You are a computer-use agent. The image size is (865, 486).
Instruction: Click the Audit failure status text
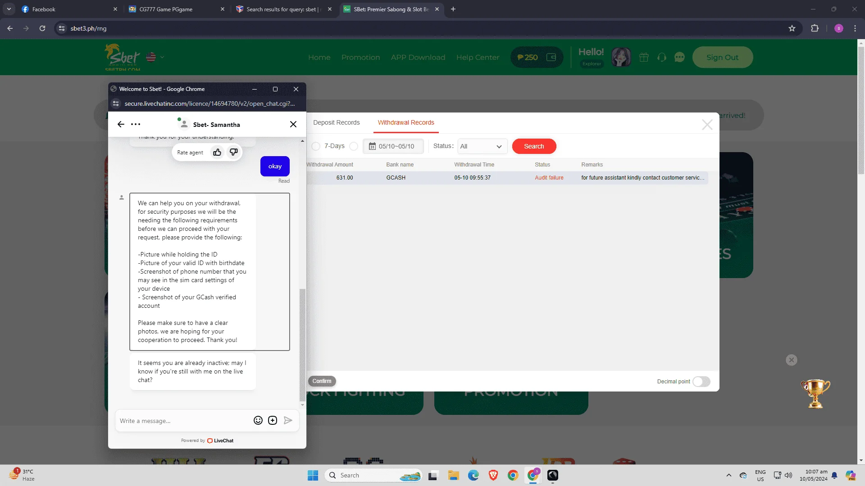click(549, 178)
